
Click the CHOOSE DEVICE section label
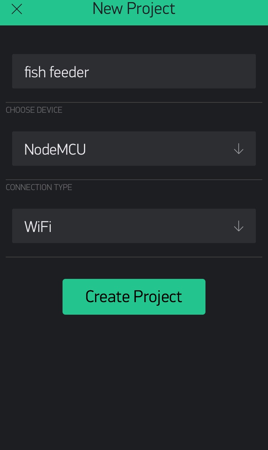click(34, 110)
